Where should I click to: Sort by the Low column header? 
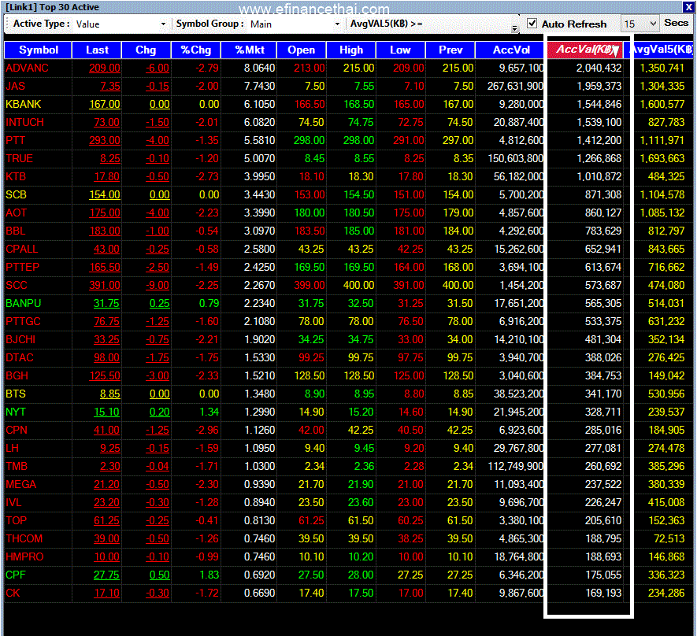[401, 50]
